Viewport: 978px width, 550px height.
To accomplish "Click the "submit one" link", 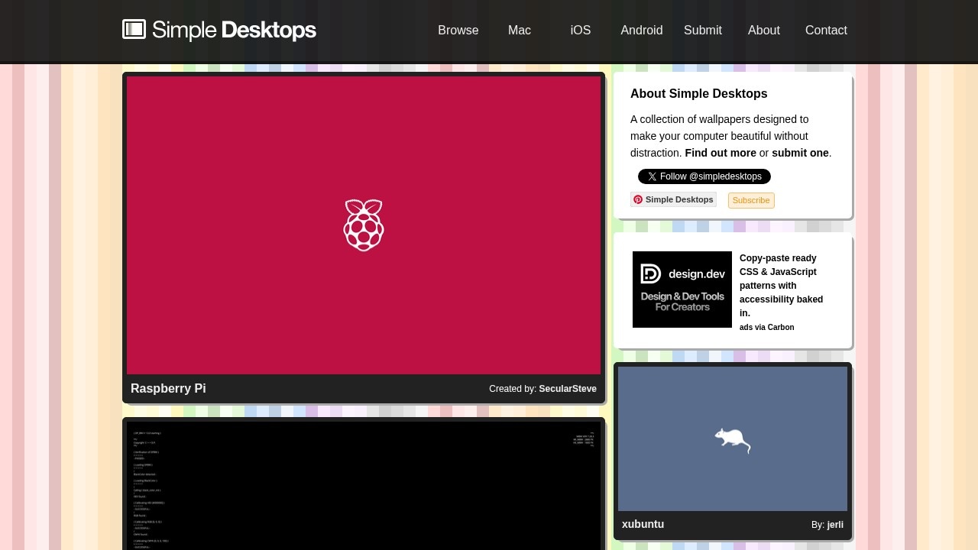I will pos(799,153).
